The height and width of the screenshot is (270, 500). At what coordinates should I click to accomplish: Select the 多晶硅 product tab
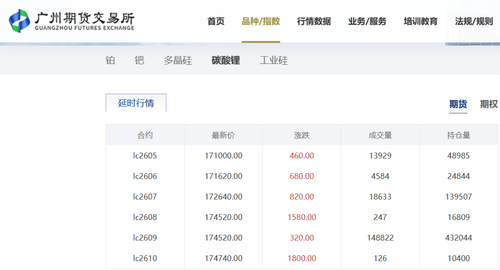[178, 60]
